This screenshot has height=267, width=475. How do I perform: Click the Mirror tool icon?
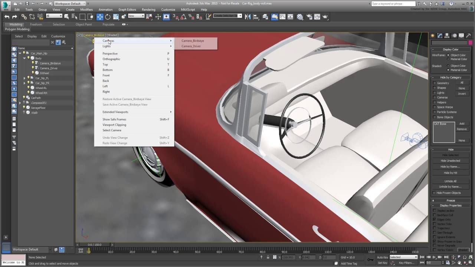coord(248,17)
